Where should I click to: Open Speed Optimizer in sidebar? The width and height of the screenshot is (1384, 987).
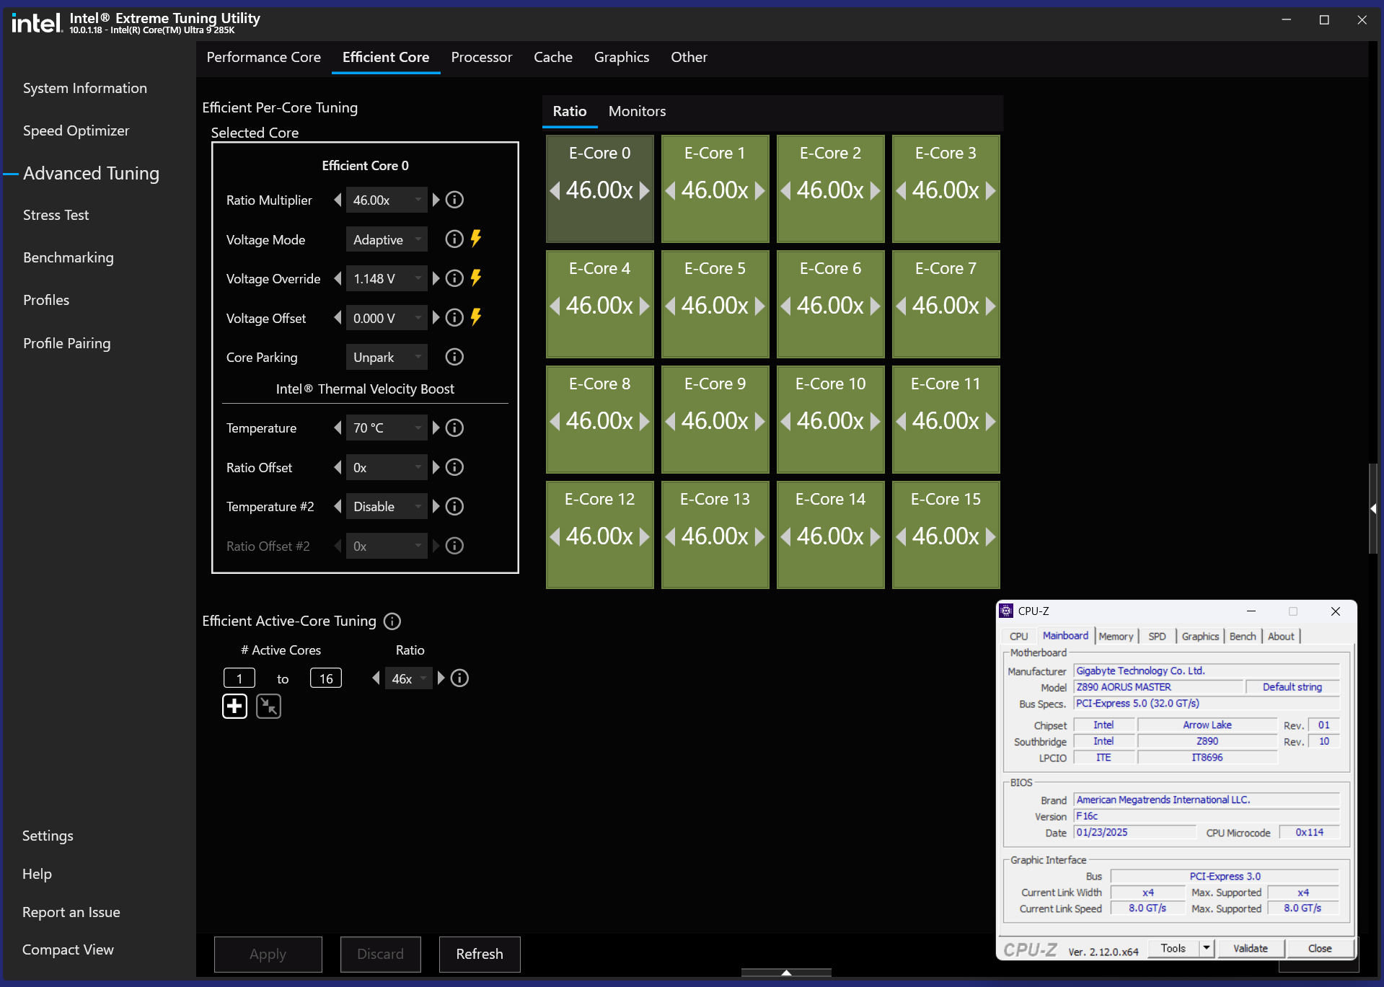76,130
